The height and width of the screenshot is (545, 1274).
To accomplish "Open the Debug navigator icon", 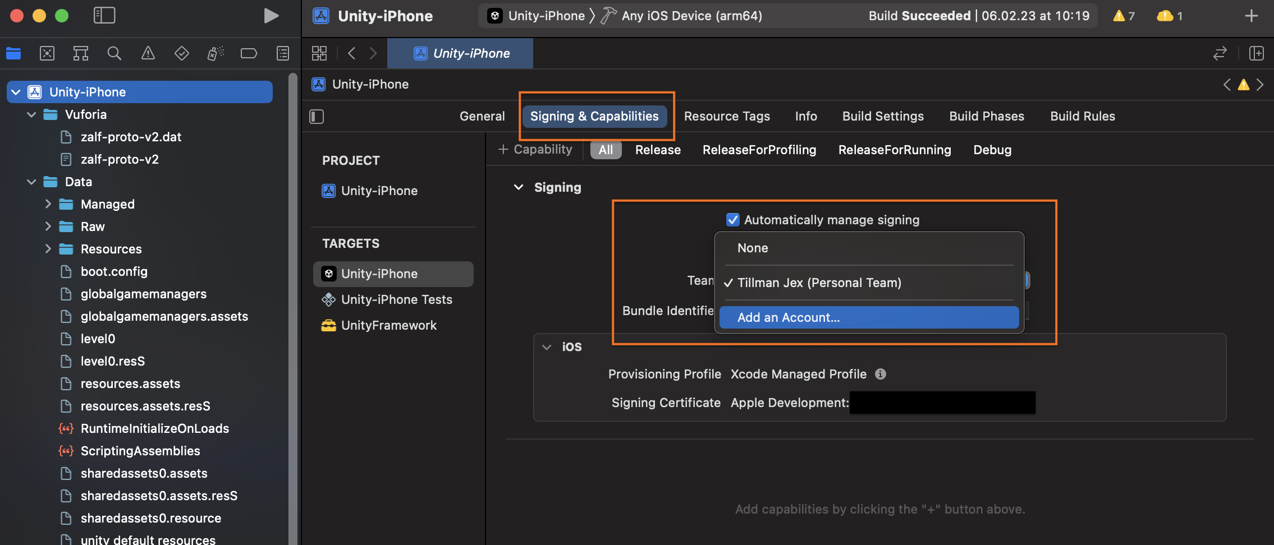I will click(x=216, y=53).
